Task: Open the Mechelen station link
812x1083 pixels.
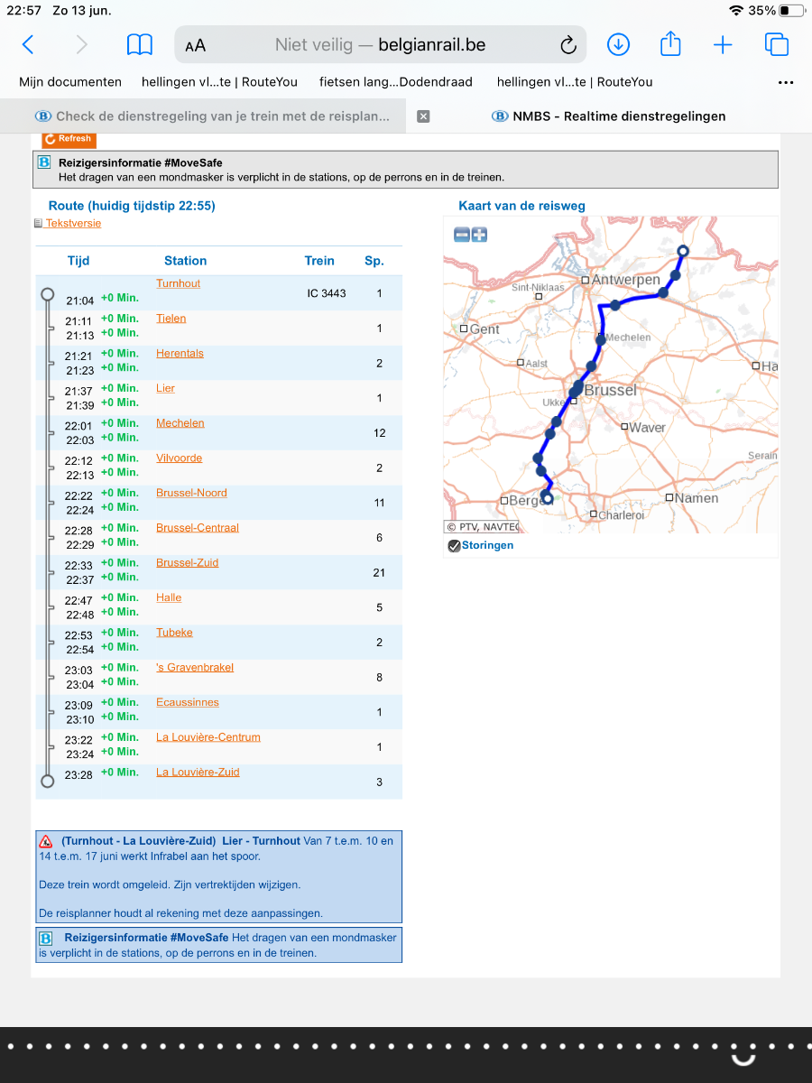Action: tap(180, 423)
